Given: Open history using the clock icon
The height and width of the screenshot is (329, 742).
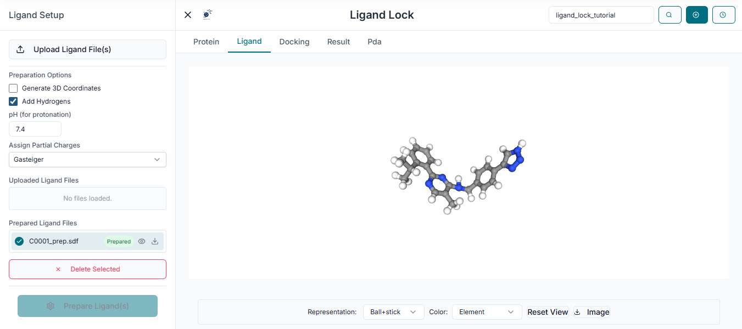Looking at the screenshot, I should pyautogui.click(x=723, y=15).
